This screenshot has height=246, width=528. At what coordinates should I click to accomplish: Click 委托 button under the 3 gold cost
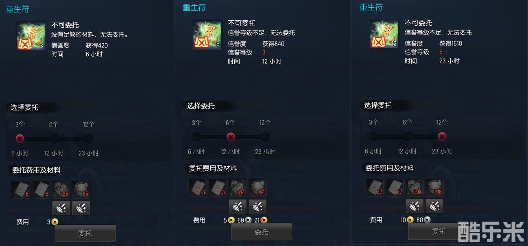click(85, 233)
